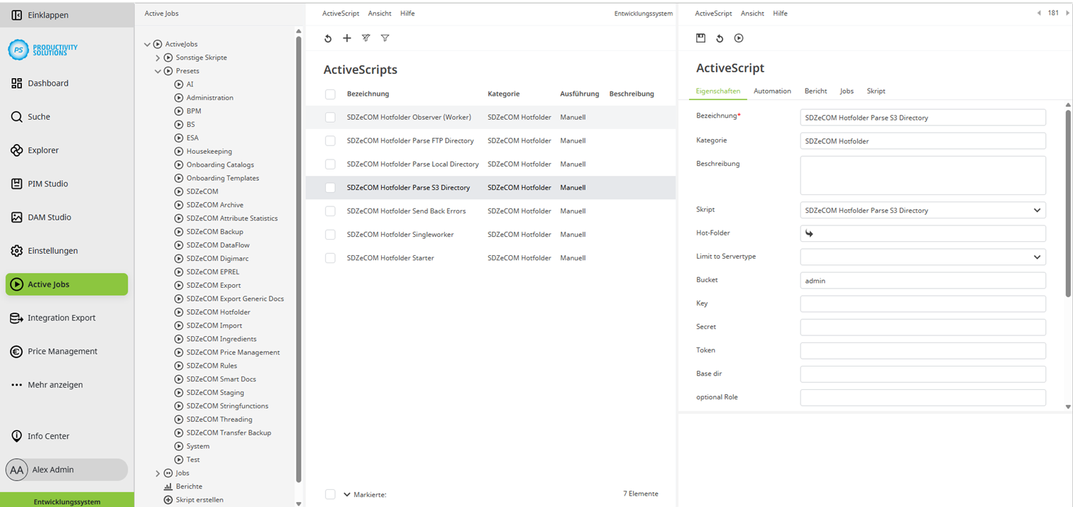Tick the checkbox for SDZeCOM Hotfolder Singleworker
The width and height of the screenshot is (1073, 507).
point(330,234)
